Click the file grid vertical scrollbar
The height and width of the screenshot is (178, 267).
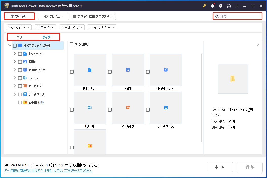coord(202,98)
